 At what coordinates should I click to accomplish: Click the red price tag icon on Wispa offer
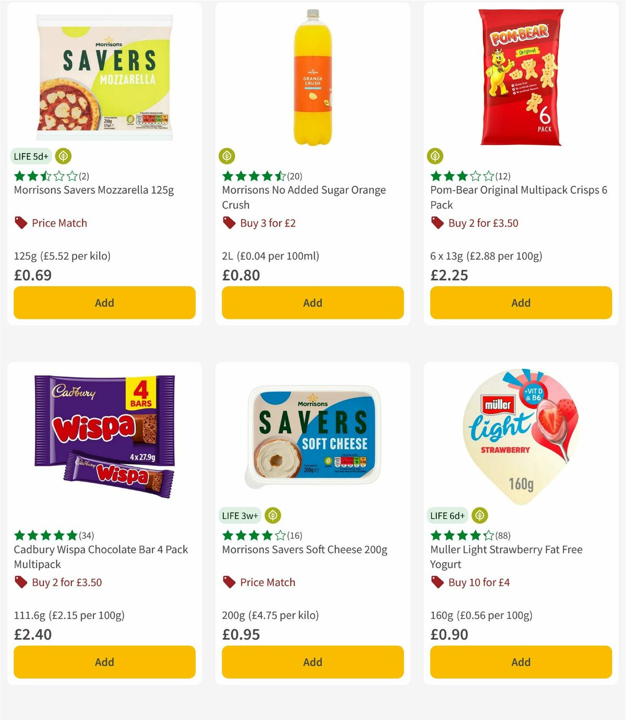point(20,582)
